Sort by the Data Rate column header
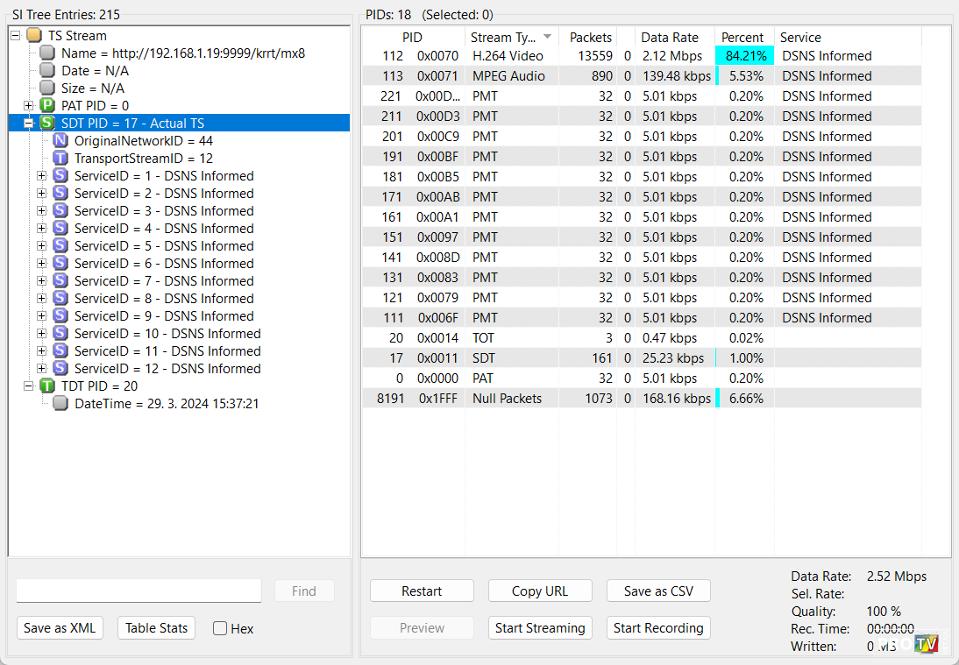The width and height of the screenshot is (959, 665). (670, 37)
